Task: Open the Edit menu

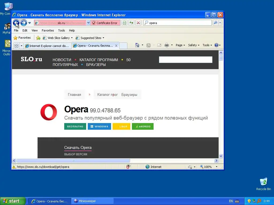Action: [25, 30]
